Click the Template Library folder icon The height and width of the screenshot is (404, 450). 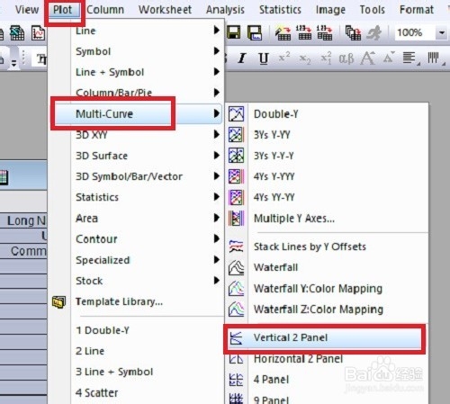point(58,302)
